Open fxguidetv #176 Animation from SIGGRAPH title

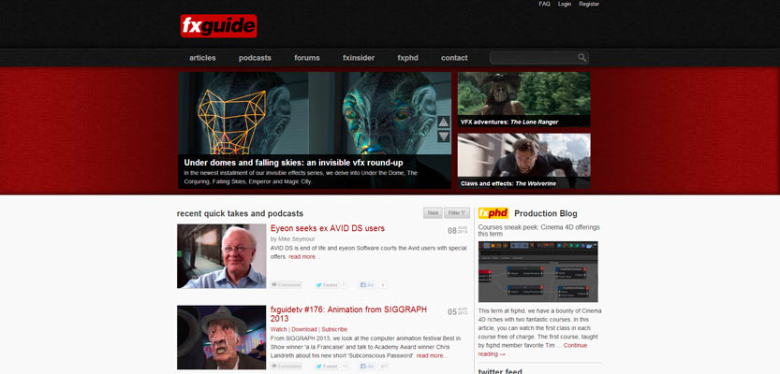coord(348,314)
